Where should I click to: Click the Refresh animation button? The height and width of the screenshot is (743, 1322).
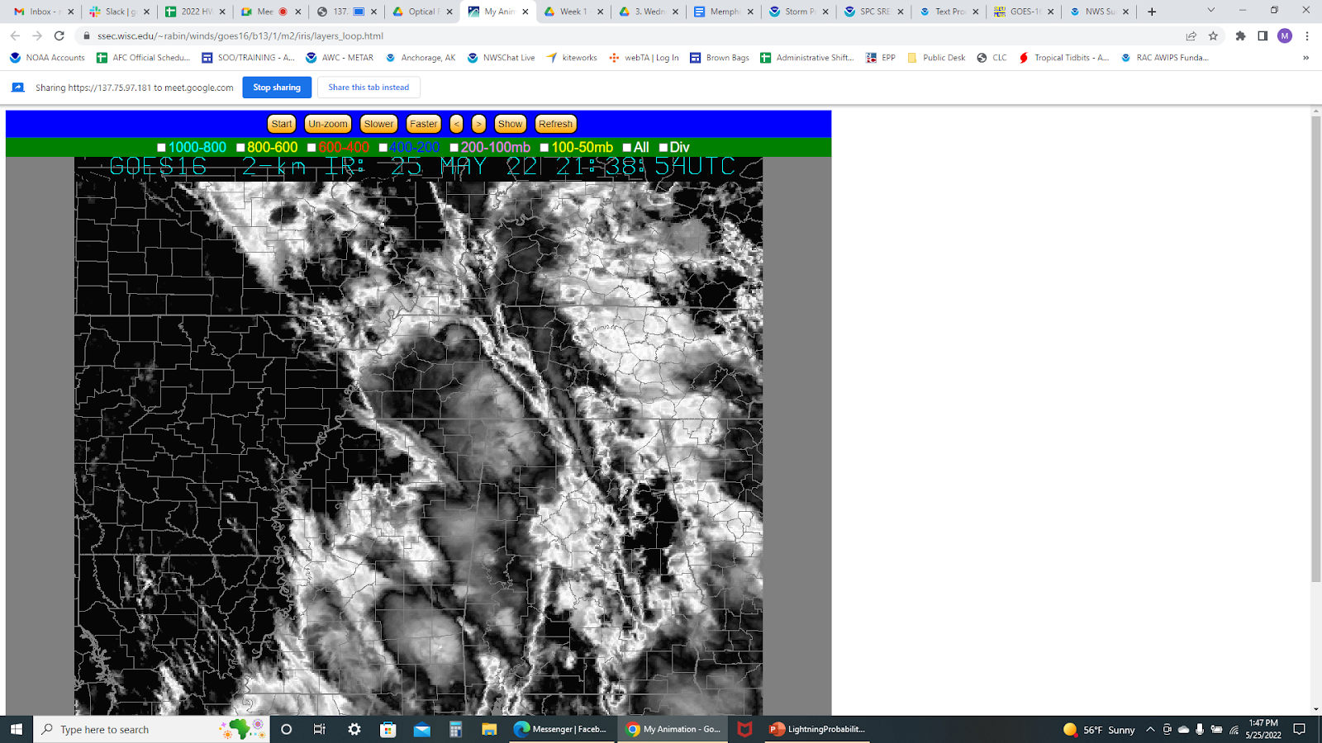tap(555, 124)
